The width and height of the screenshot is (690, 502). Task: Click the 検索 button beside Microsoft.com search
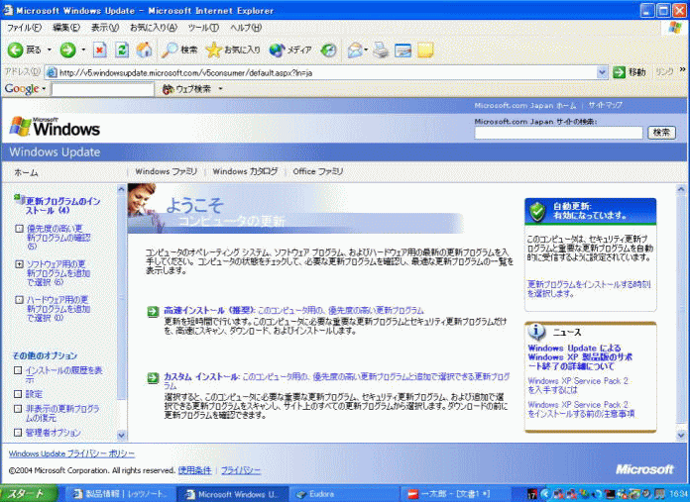coord(661,133)
